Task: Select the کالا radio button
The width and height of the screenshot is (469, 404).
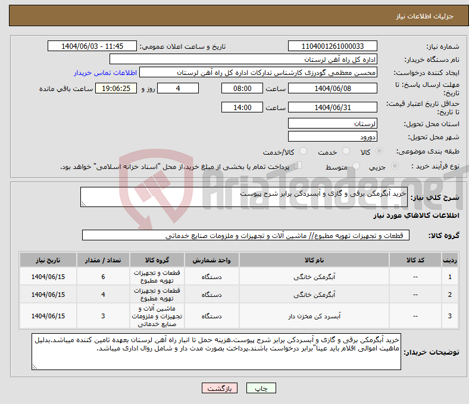Action: [x=380, y=152]
